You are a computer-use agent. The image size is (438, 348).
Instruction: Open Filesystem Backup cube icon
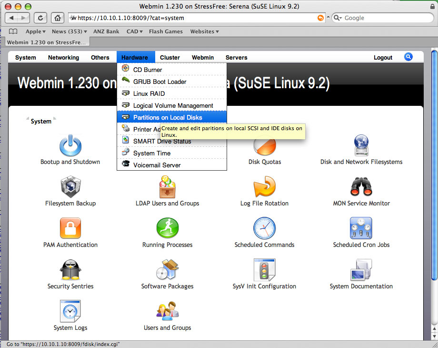70,186
